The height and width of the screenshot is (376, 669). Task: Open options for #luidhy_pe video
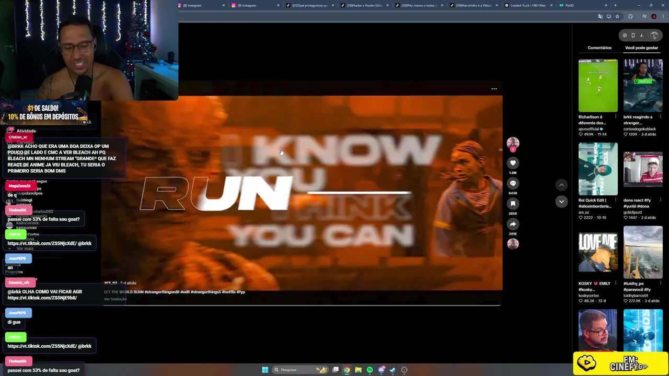tap(660, 284)
